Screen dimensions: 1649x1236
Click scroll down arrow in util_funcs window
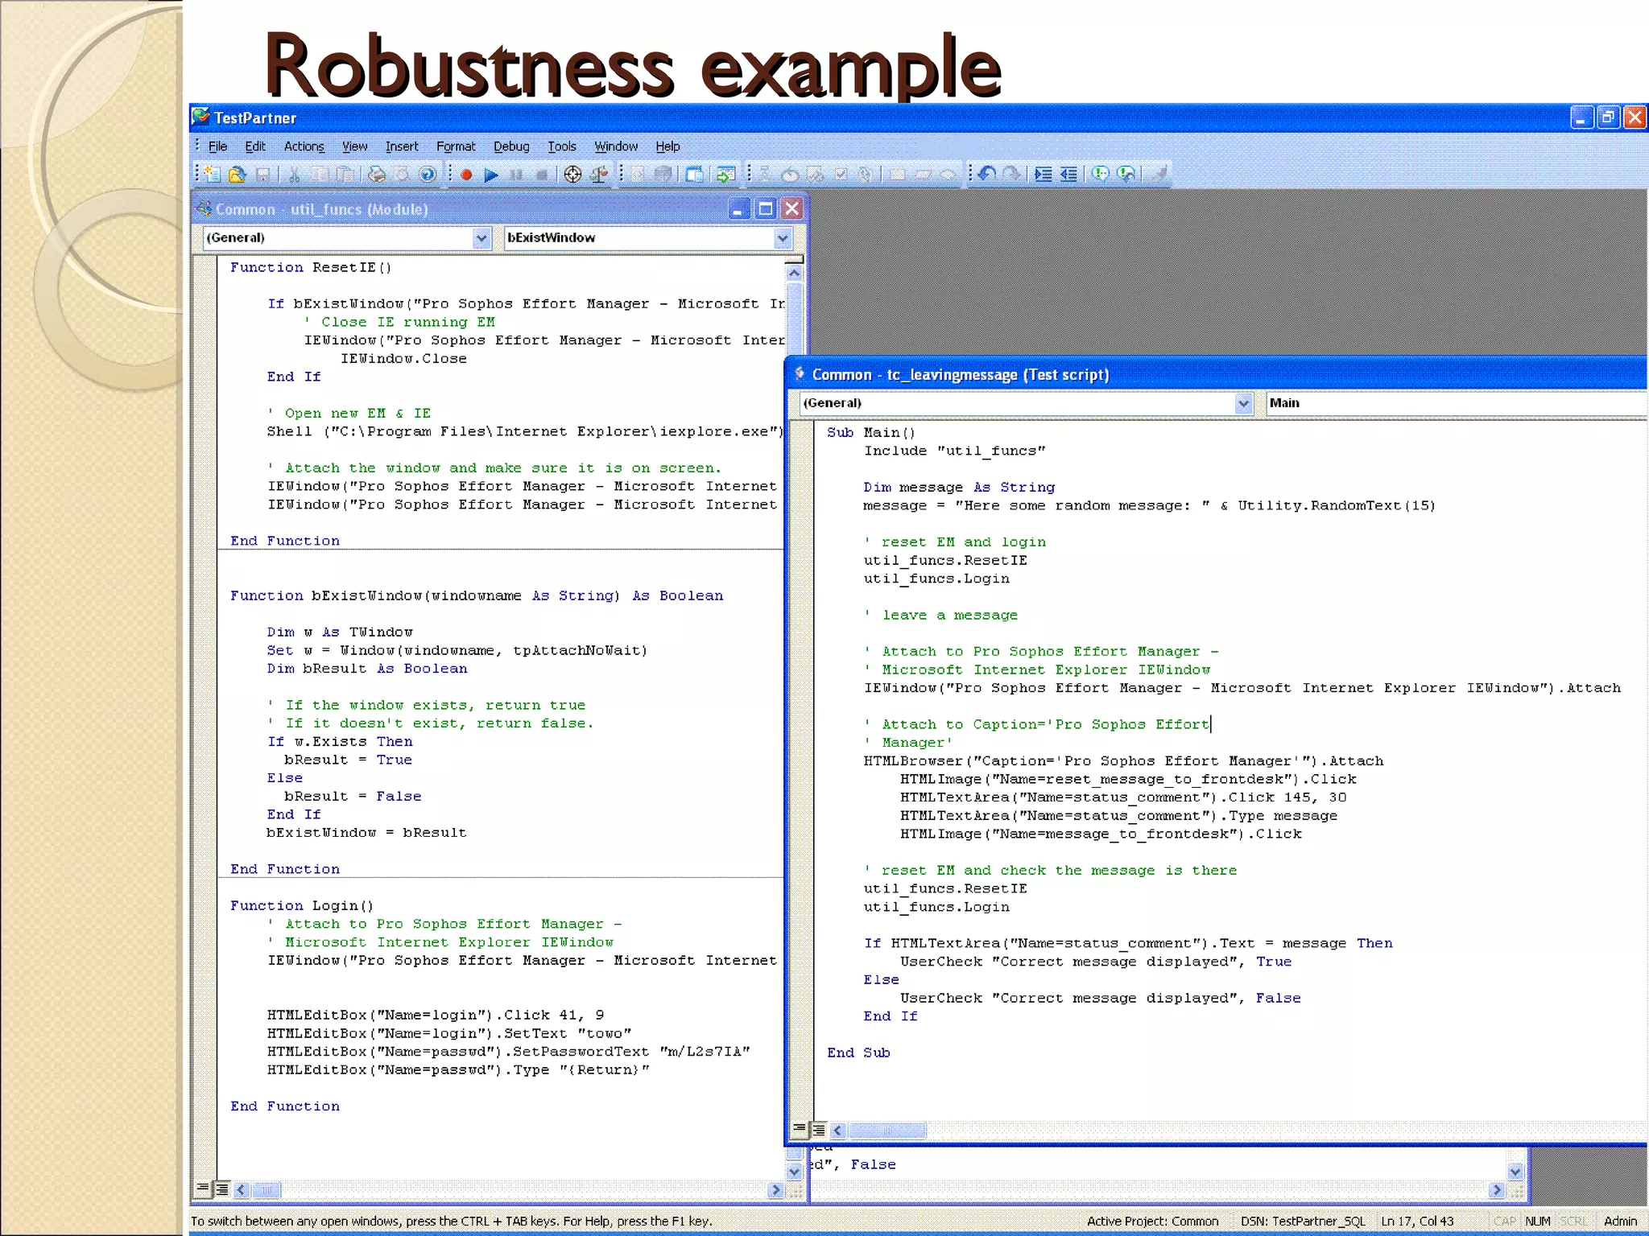coord(794,1172)
